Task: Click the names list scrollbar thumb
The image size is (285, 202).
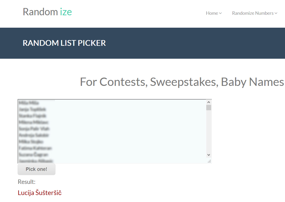Action: point(209,107)
